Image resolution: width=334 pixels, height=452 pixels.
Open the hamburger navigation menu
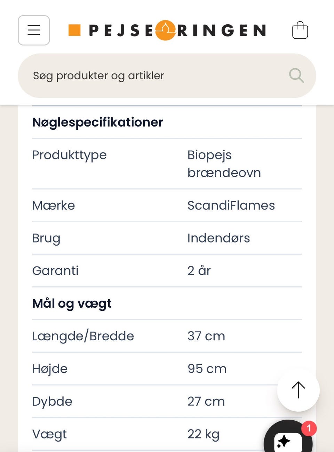click(x=34, y=30)
